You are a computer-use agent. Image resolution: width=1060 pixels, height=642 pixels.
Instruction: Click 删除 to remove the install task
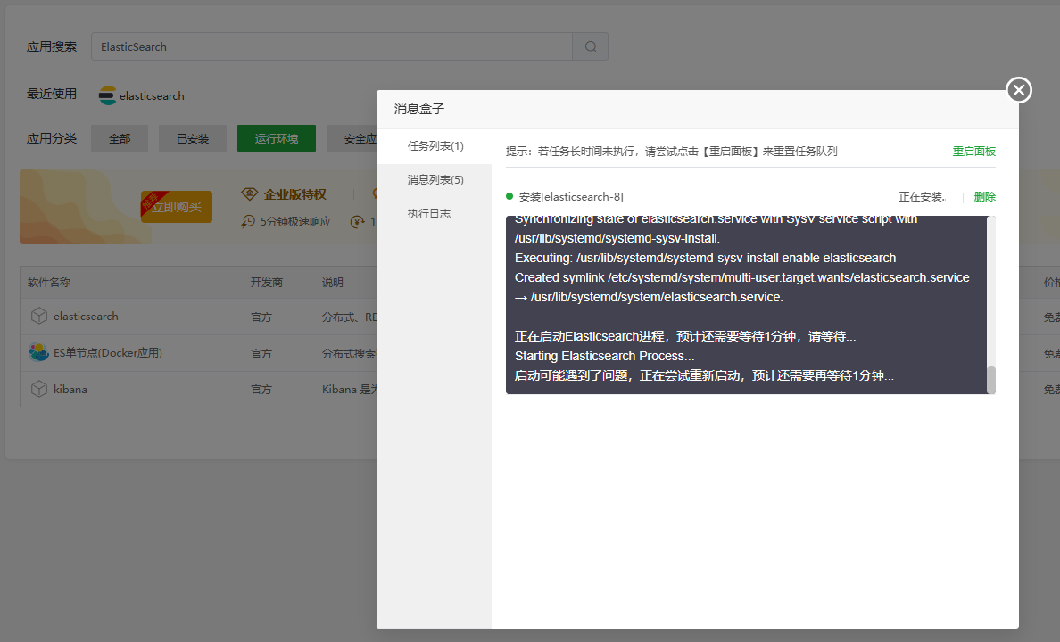(x=985, y=197)
